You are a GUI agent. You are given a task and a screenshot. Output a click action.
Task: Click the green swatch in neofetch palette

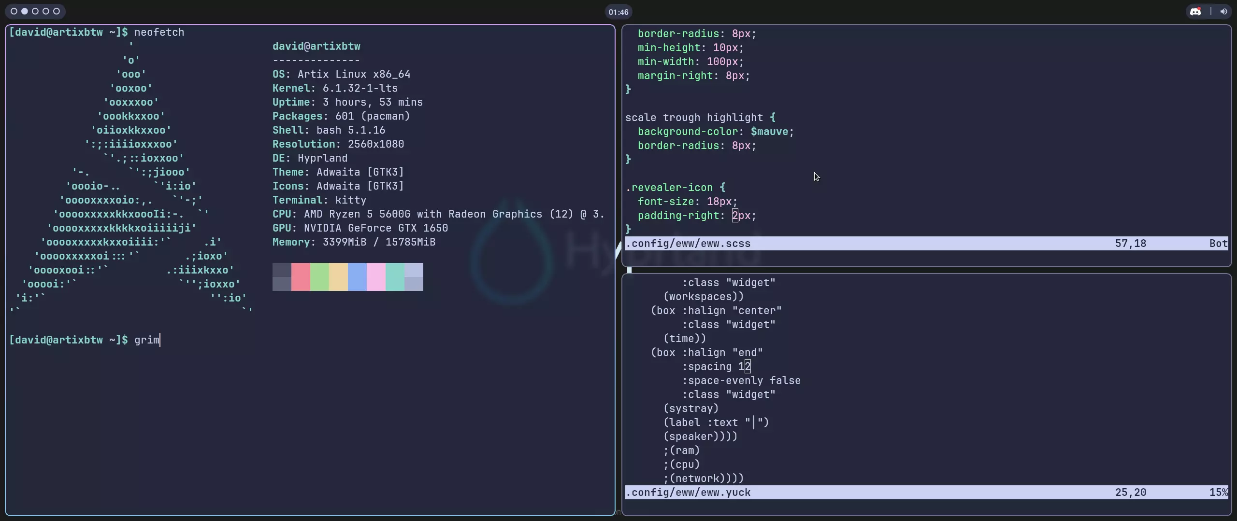[319, 277]
